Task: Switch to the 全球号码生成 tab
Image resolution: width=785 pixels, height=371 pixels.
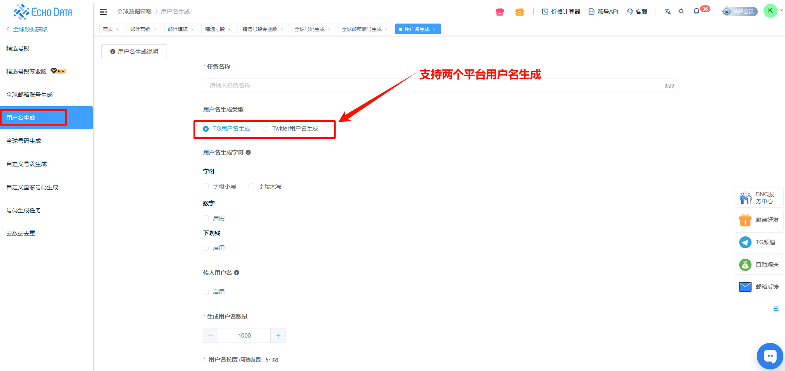Action: point(309,29)
